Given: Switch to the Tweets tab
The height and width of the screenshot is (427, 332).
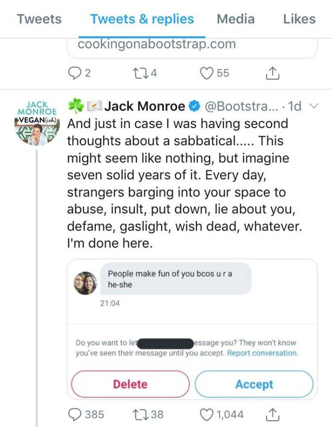Looking at the screenshot, I should pos(39,19).
